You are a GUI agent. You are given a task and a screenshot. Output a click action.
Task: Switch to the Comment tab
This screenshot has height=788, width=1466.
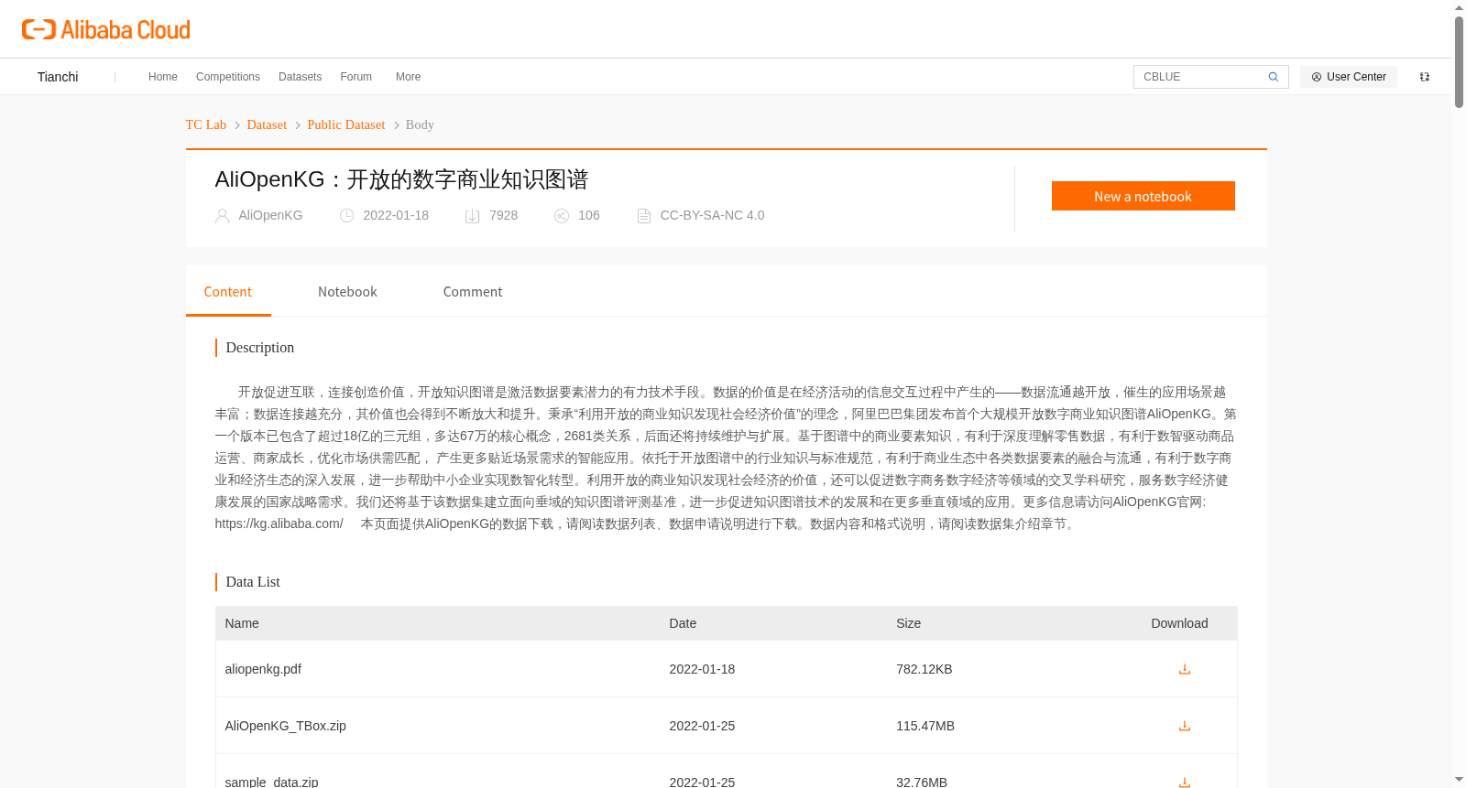click(473, 292)
